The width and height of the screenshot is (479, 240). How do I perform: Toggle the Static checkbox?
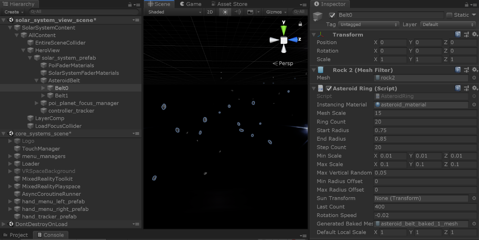point(449,15)
